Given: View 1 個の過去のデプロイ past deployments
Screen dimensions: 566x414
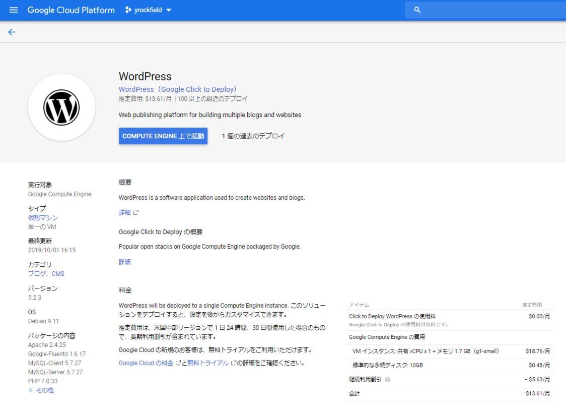Looking at the screenshot, I should click(x=253, y=136).
